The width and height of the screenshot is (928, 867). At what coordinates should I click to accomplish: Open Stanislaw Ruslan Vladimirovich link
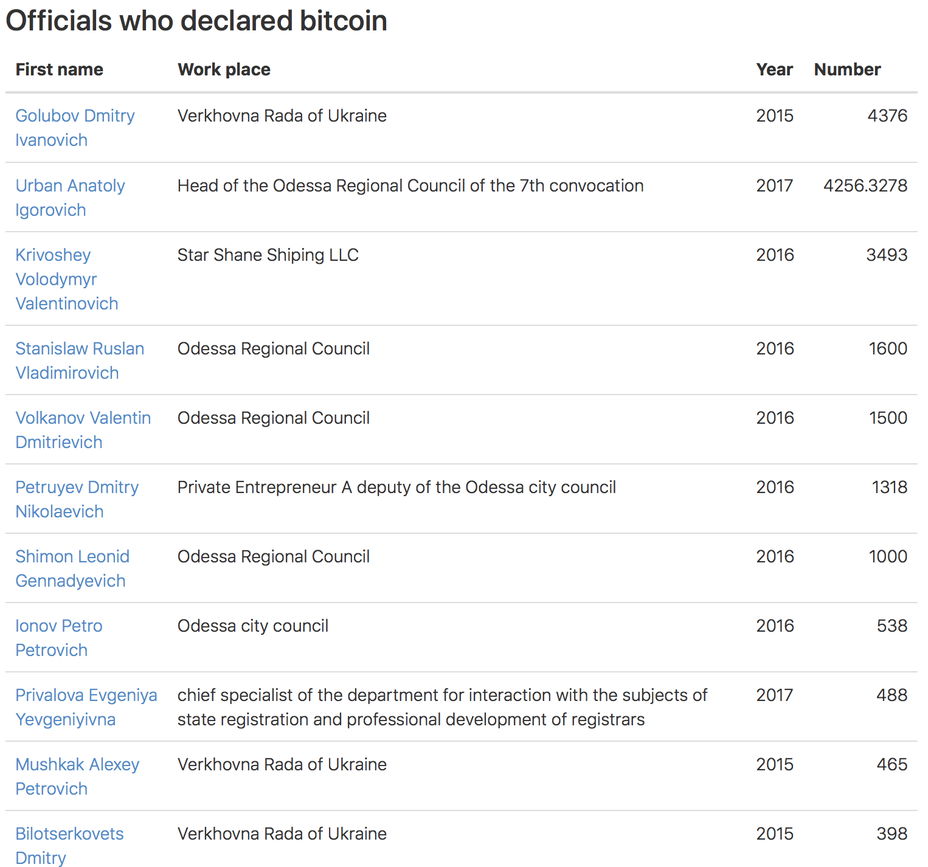click(x=80, y=361)
